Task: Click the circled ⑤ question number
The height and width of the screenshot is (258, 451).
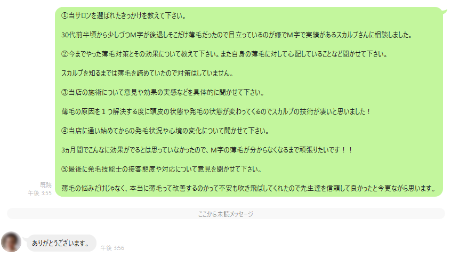Action: pos(65,169)
